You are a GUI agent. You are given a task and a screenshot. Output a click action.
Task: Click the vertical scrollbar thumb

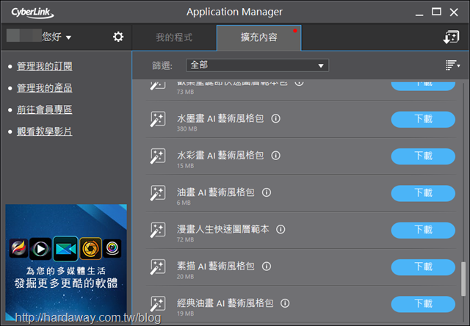point(463,279)
